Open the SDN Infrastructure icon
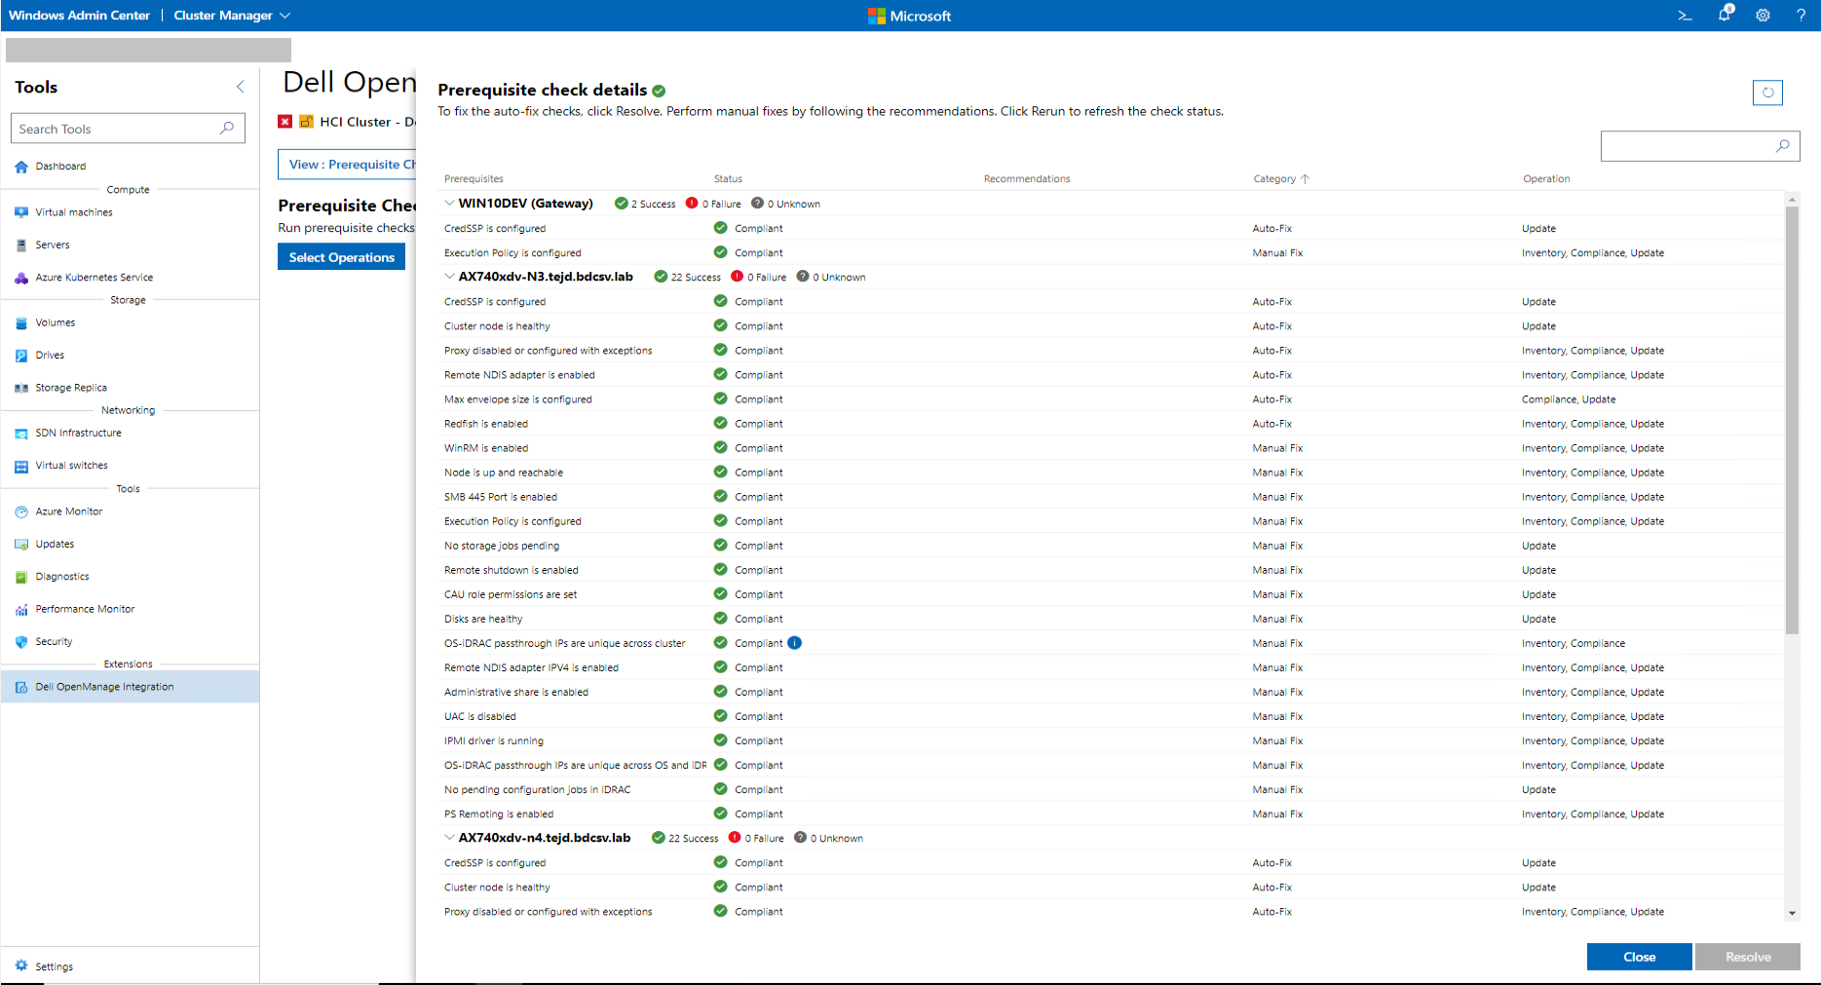 (x=20, y=433)
